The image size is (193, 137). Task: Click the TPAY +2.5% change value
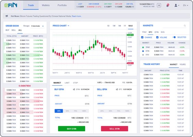[x=182, y=47]
